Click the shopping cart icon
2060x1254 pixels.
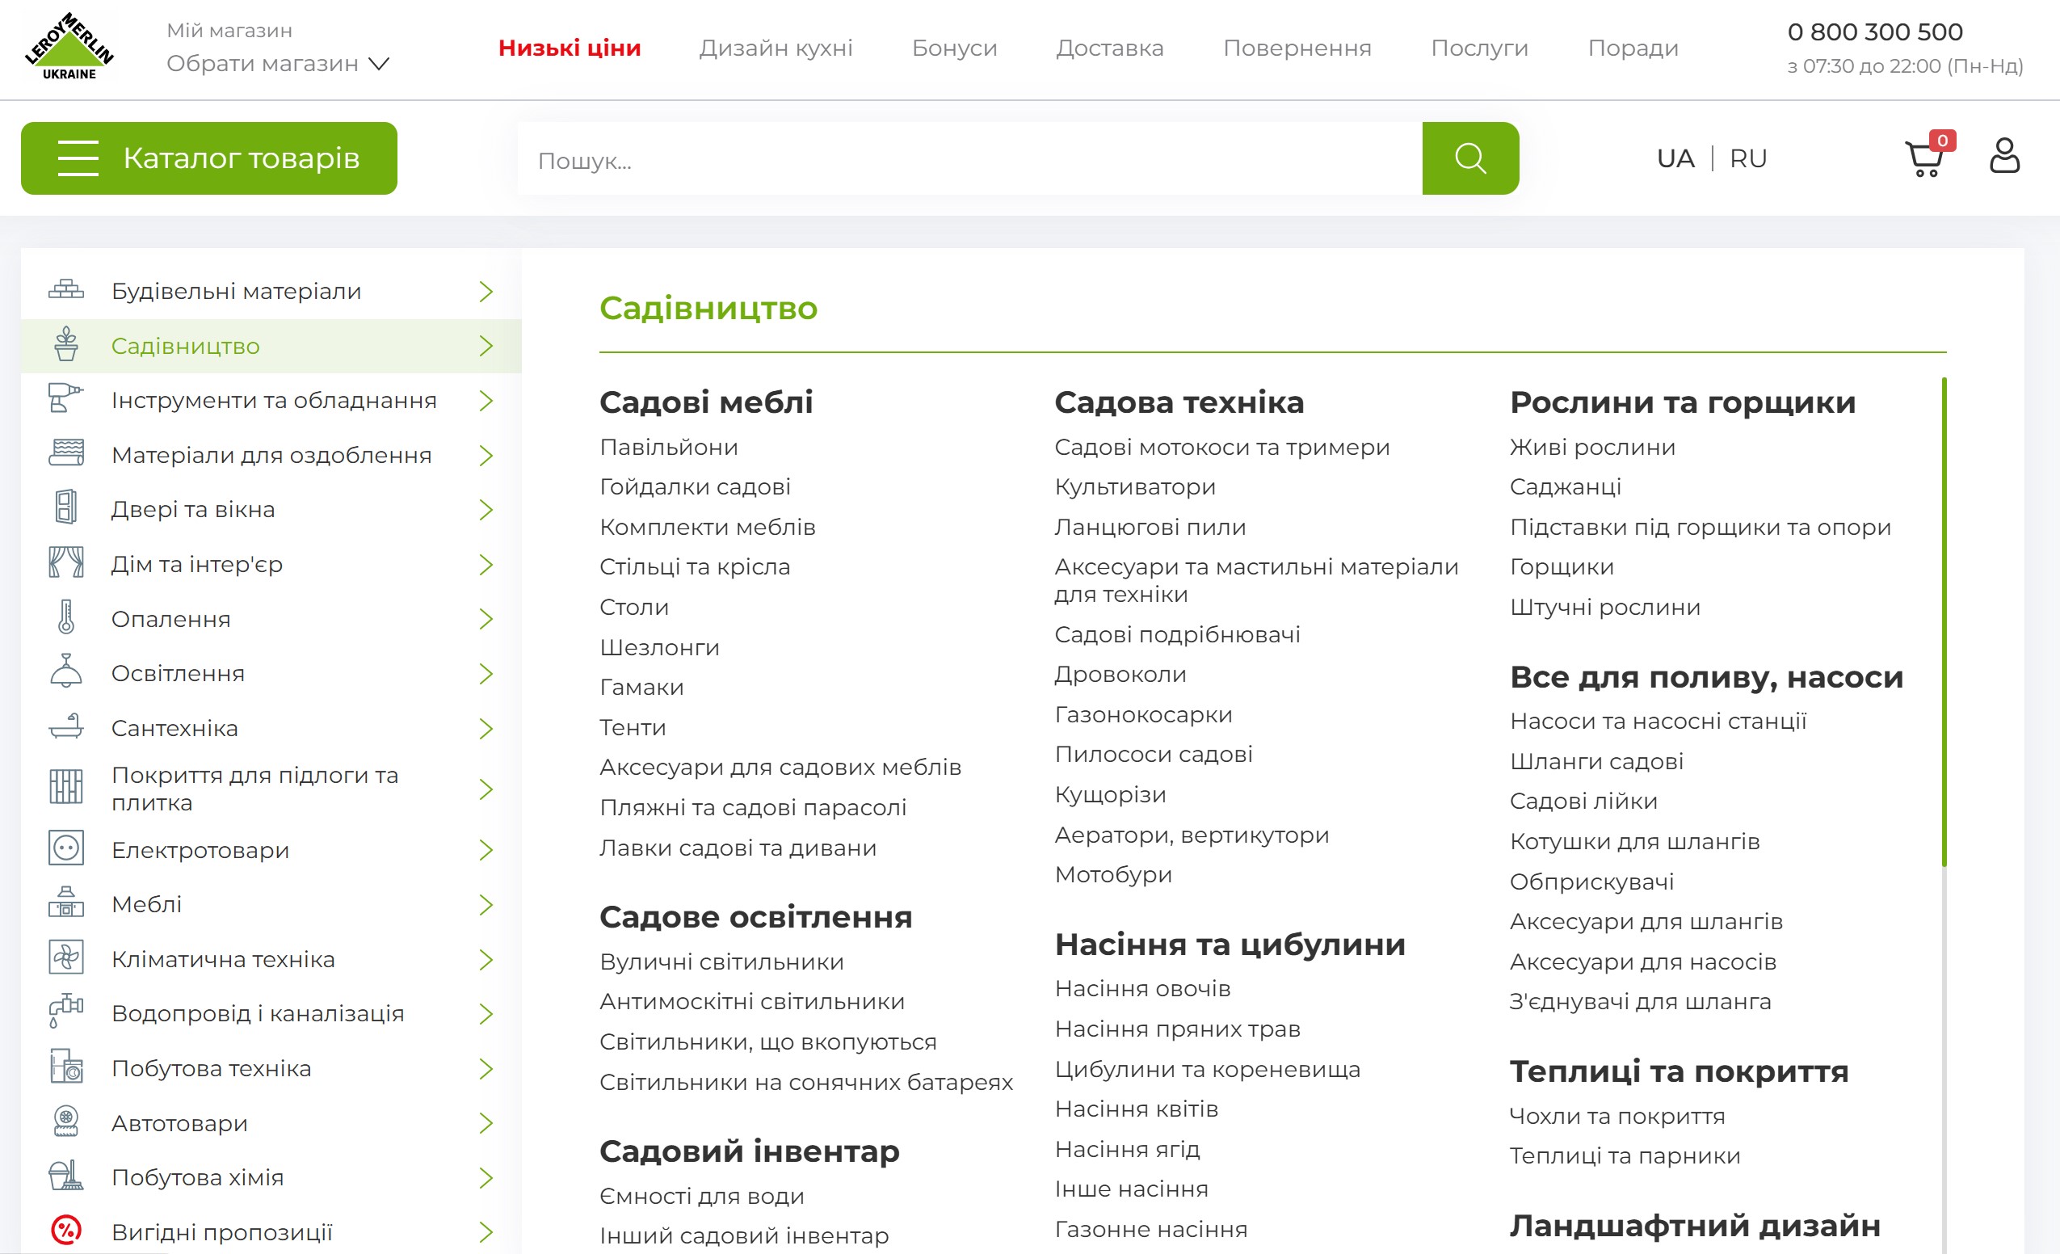pyautogui.click(x=1923, y=158)
